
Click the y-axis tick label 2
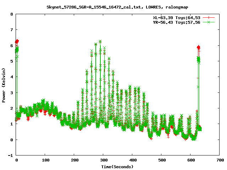(12, 108)
